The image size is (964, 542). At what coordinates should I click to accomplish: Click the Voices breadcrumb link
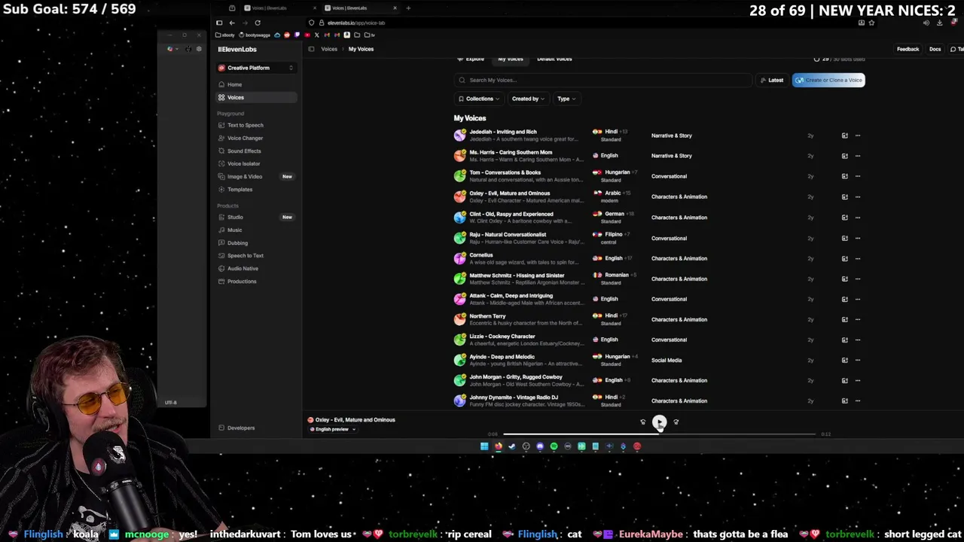click(x=329, y=49)
